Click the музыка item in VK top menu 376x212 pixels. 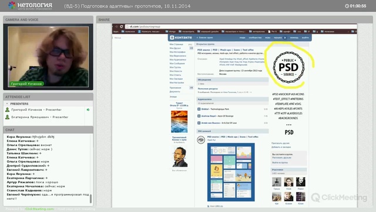pos(278,38)
